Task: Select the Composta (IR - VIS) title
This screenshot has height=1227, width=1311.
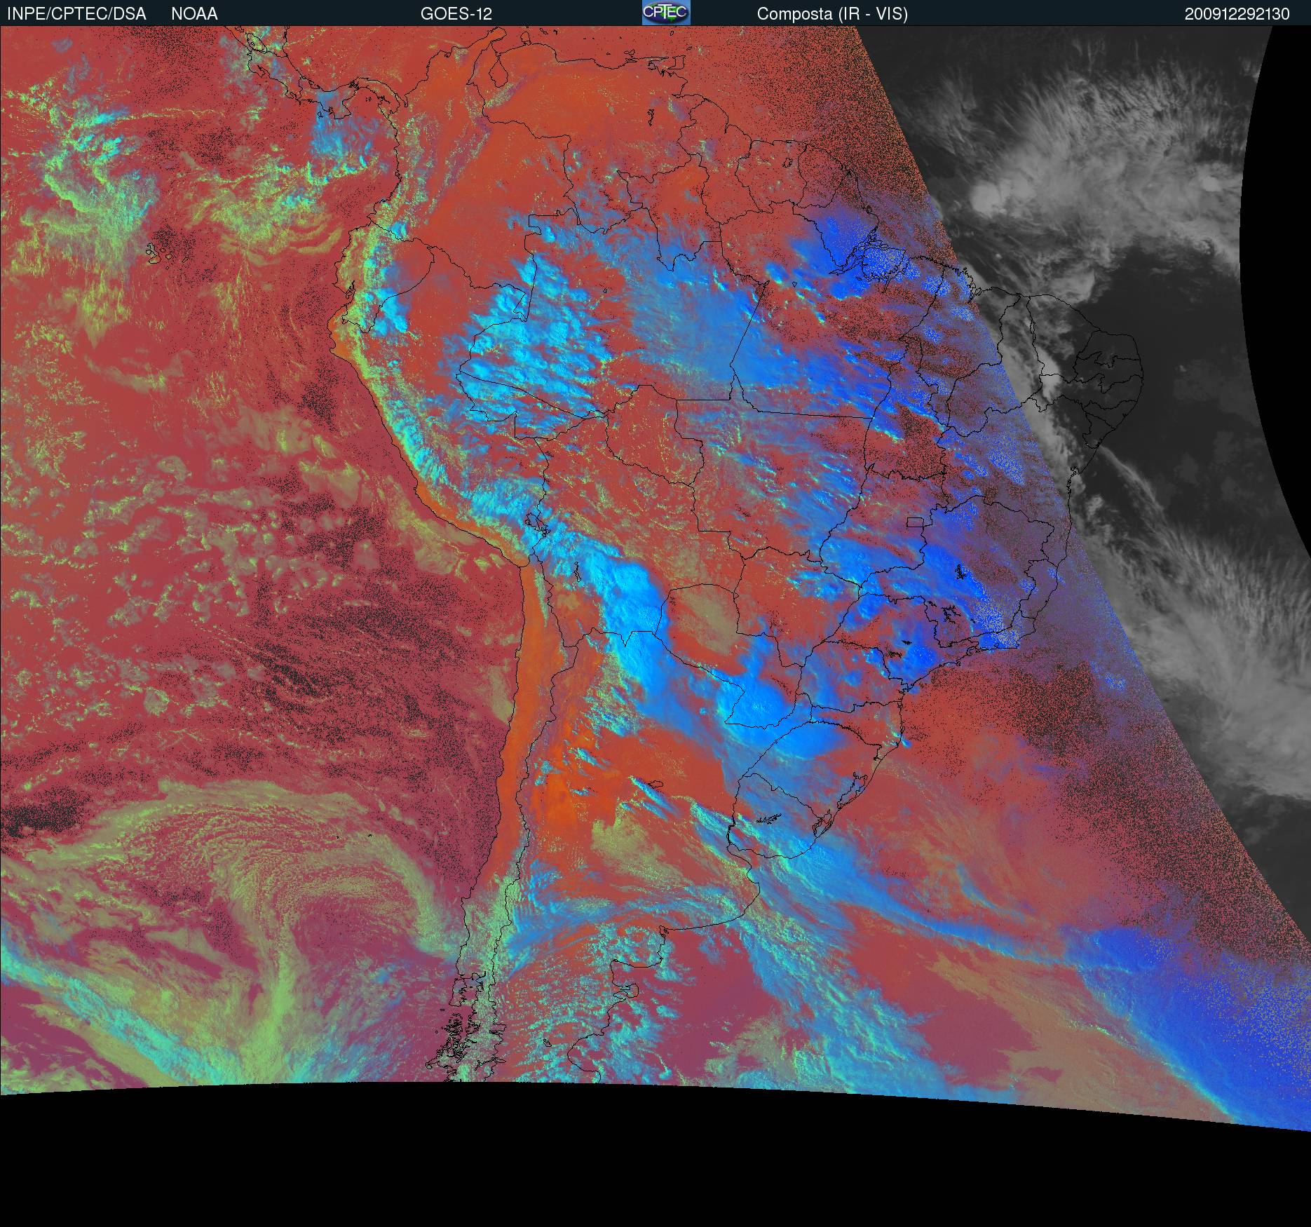Action: pos(832,14)
